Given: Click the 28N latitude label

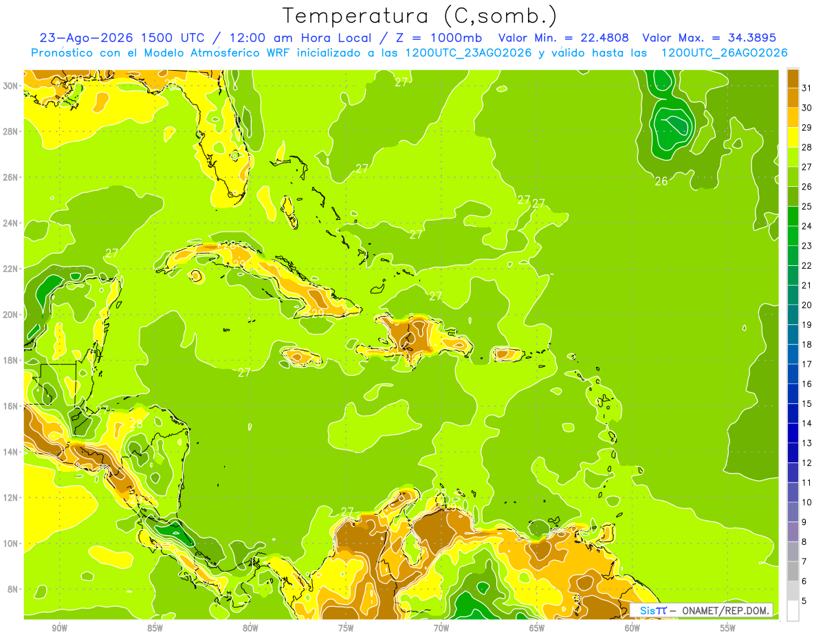Looking at the screenshot, I should point(10,131).
